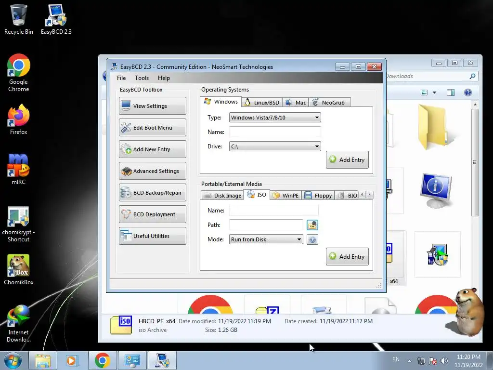Open the File menu
This screenshot has width=493, height=370.
[121, 78]
